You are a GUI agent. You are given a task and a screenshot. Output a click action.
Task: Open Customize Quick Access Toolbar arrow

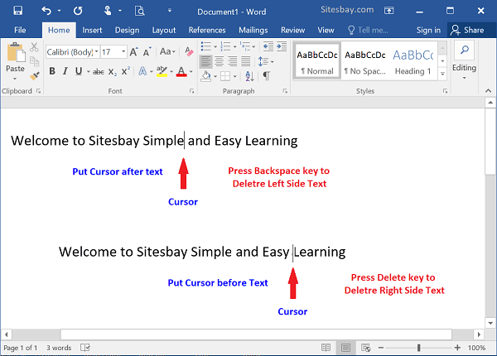(x=170, y=11)
